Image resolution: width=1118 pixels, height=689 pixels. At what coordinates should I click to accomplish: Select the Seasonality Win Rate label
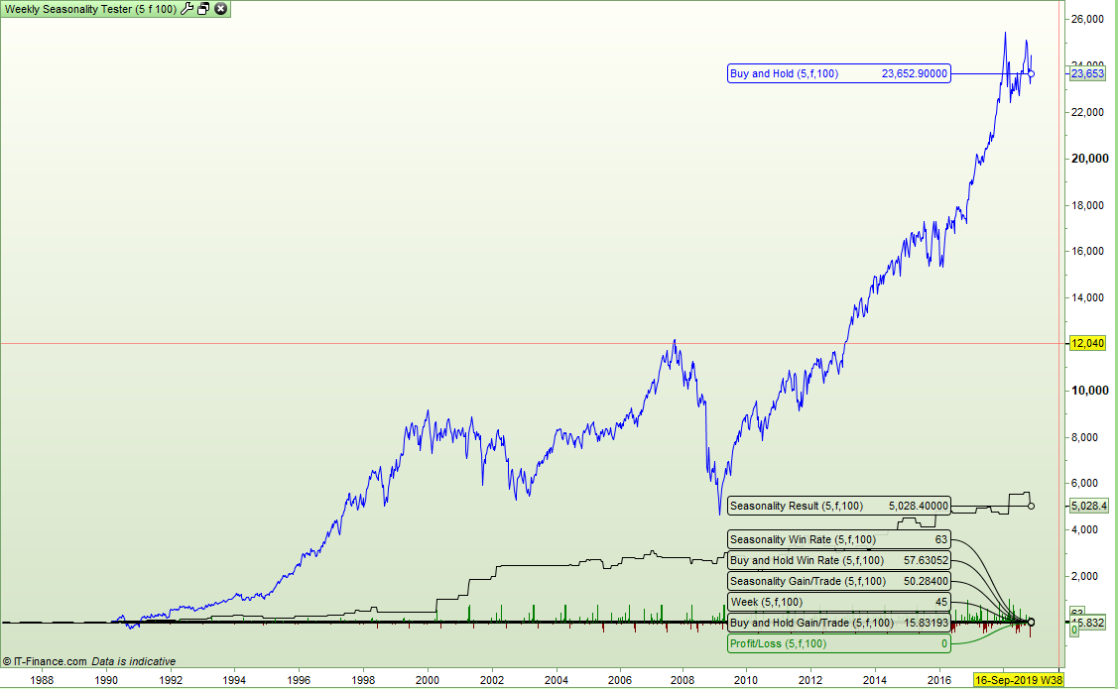click(x=836, y=539)
